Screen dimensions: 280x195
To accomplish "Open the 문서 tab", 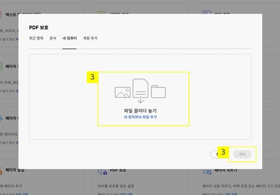I will (53, 38).
